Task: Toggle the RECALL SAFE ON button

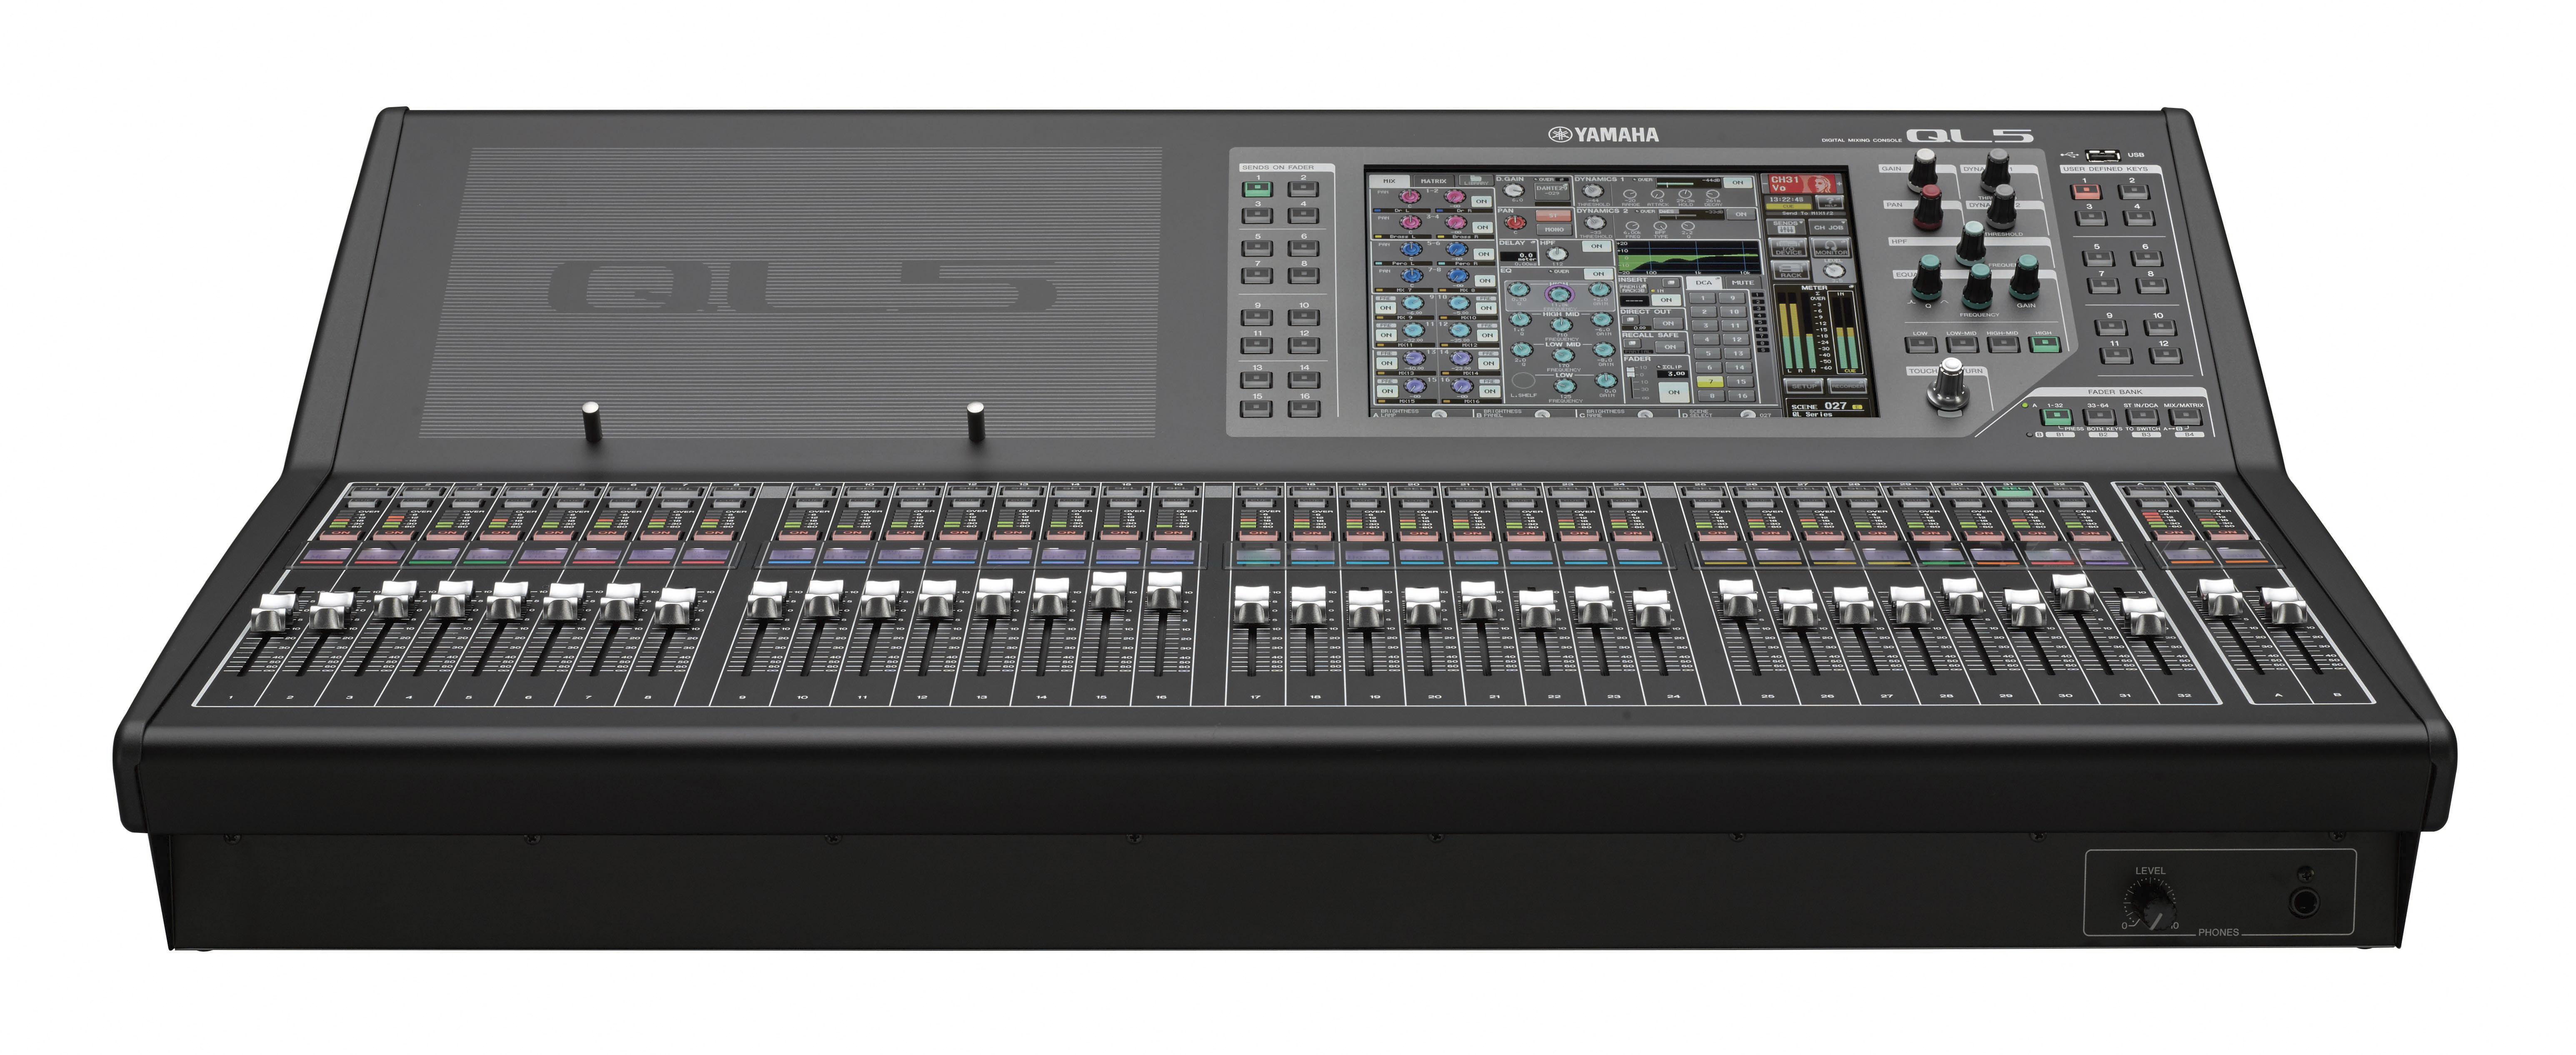Action: 1670,347
